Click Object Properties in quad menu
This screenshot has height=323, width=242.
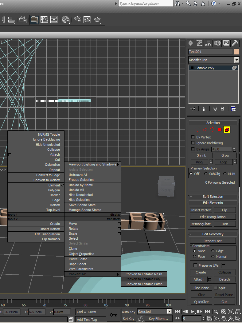pos(92,254)
